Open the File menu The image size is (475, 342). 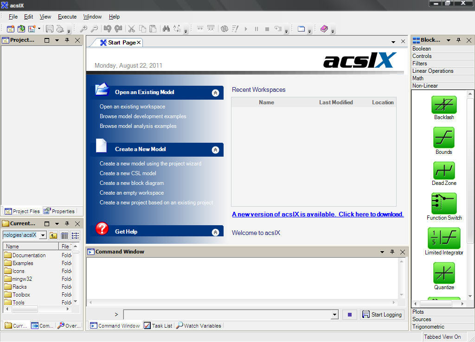pos(13,17)
